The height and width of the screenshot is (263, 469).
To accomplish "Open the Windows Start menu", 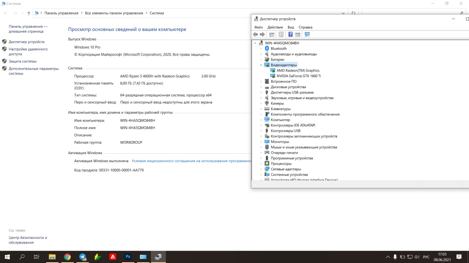I will [x=7, y=257].
